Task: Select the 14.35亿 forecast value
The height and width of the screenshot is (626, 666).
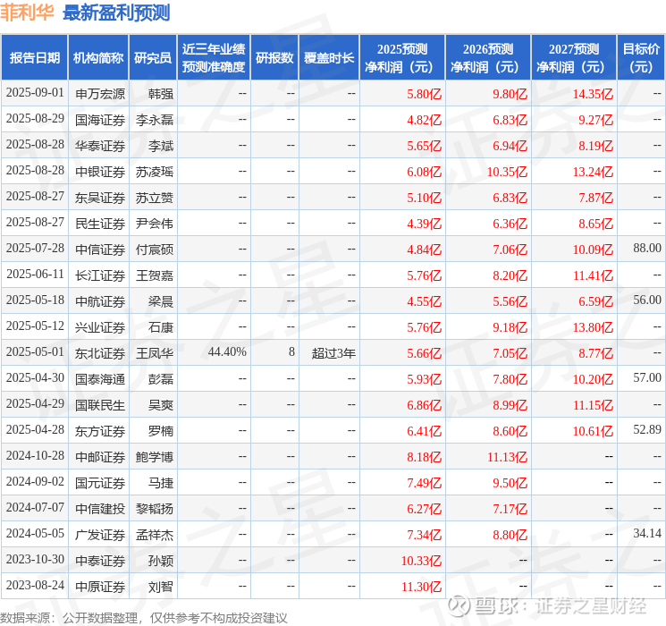Action: click(593, 94)
